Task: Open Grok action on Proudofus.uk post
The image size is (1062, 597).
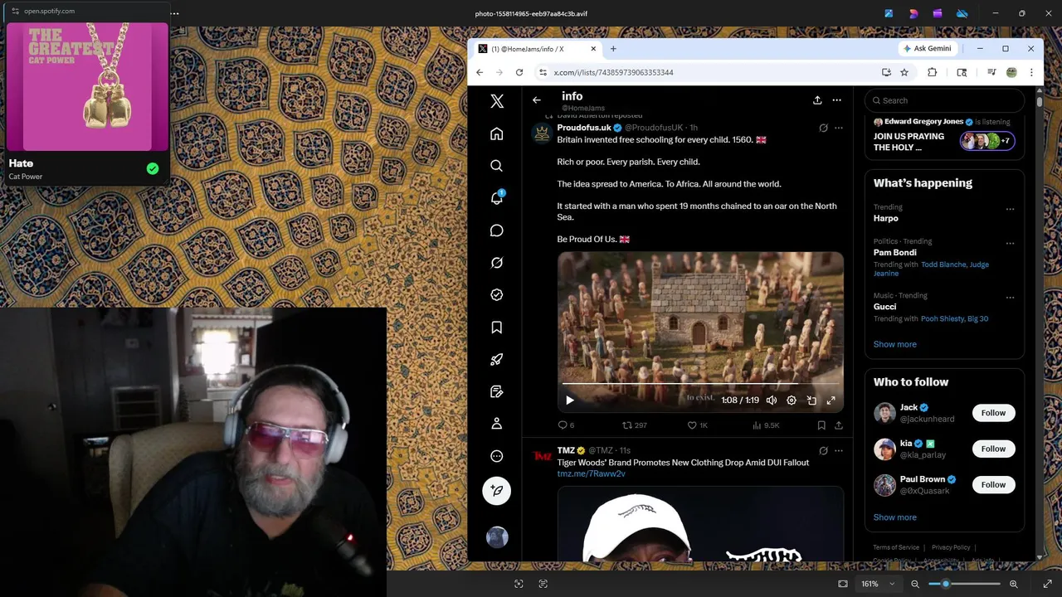Action: point(823,128)
